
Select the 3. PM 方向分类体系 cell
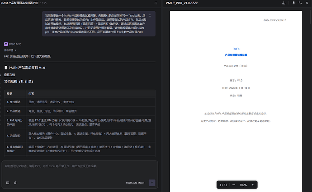pos(15,123)
